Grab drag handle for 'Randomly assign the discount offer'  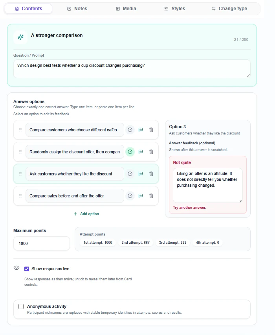20,152
